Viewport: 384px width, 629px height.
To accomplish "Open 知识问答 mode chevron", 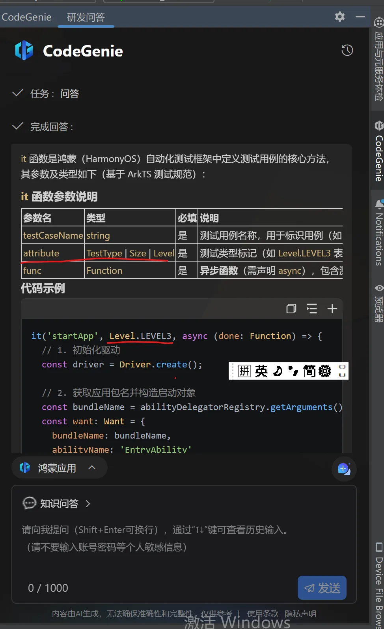I will pyautogui.click(x=88, y=503).
